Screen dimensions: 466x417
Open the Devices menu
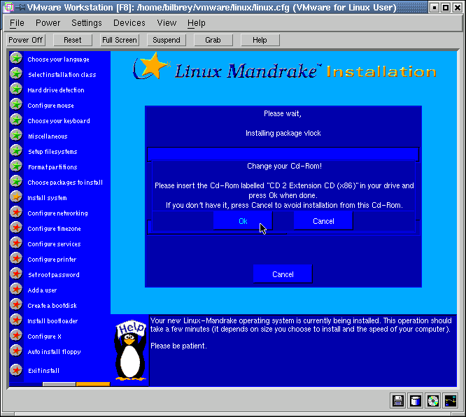point(129,23)
